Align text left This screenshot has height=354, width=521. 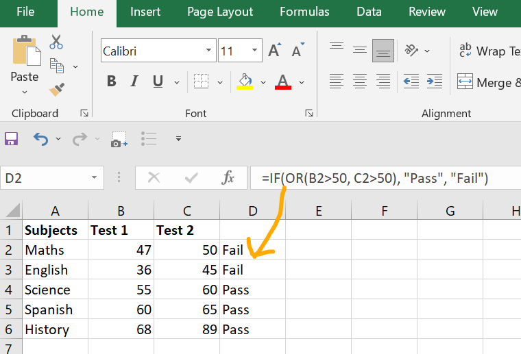(x=337, y=81)
